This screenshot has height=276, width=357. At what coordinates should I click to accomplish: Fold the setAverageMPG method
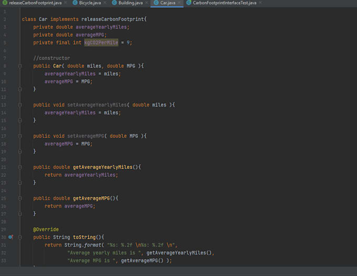(x=20, y=136)
